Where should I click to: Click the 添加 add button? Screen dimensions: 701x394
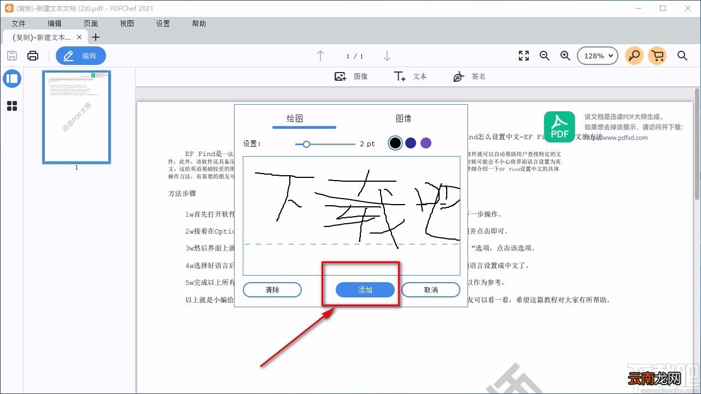[365, 290]
